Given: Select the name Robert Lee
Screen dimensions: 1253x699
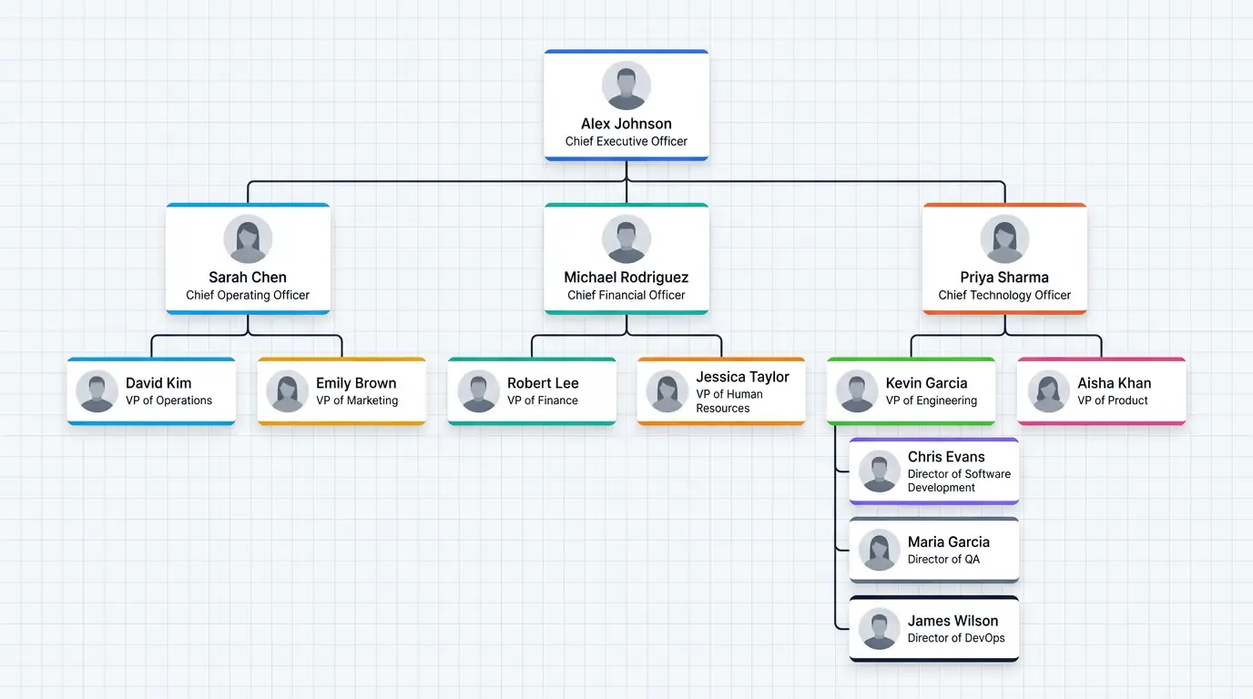Looking at the screenshot, I should coord(543,383).
